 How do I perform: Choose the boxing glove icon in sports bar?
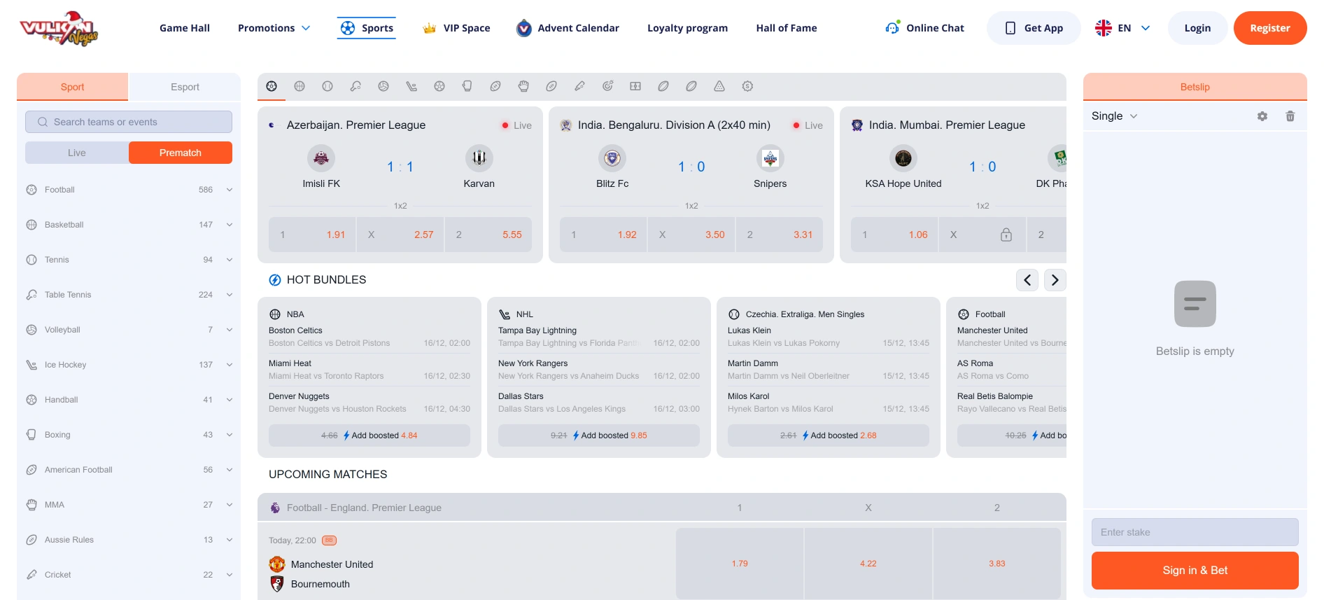point(467,86)
